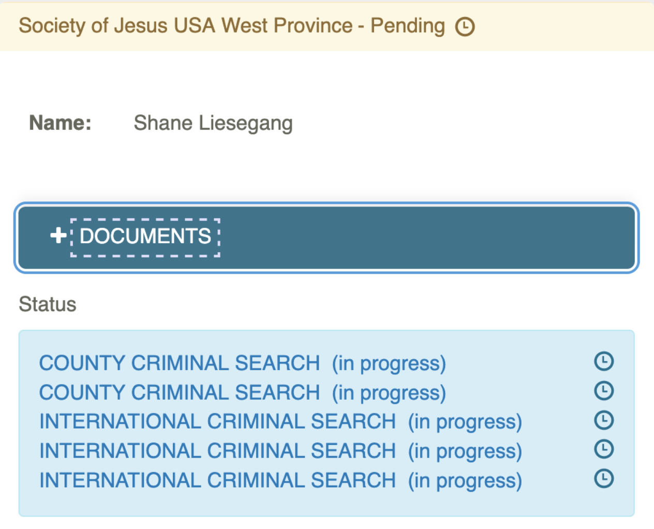
Task: Open the second INTERNATIONAL CRIMINAL SEARCH link
Action: click(x=217, y=451)
